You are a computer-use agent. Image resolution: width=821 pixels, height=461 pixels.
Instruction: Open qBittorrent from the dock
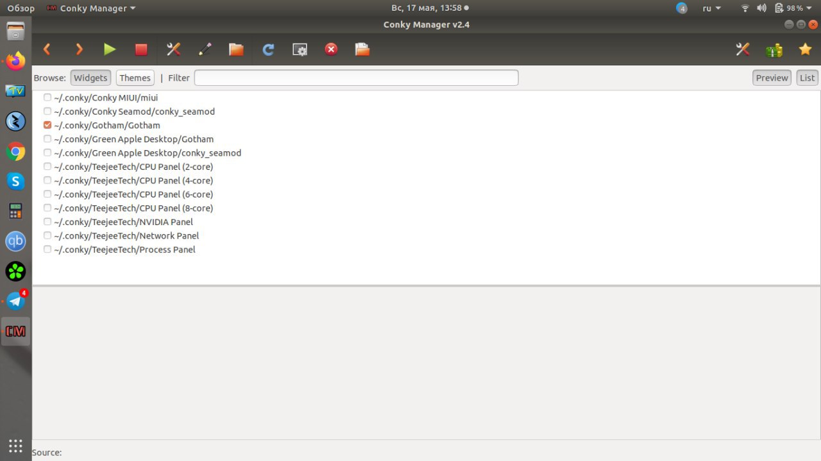pyautogui.click(x=15, y=241)
